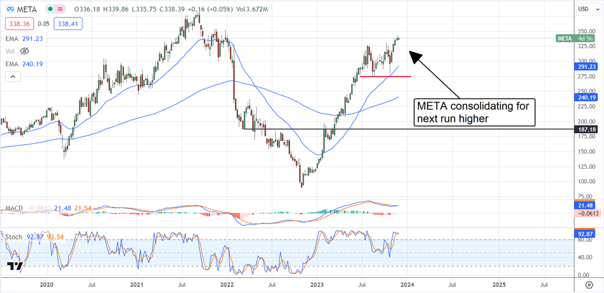Image resolution: width=604 pixels, height=293 pixels.
Task: Select the Vol indicator legend label
Action: [x=11, y=51]
